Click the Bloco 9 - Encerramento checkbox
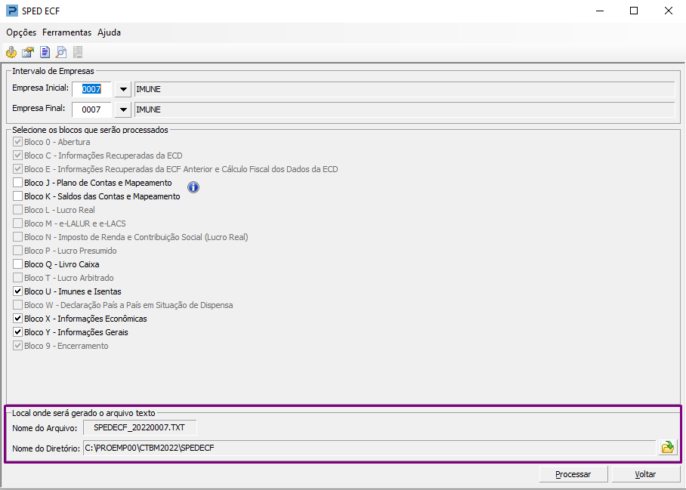The image size is (686, 490). (x=17, y=345)
